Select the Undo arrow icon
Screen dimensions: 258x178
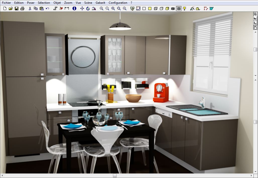(x=47, y=9)
